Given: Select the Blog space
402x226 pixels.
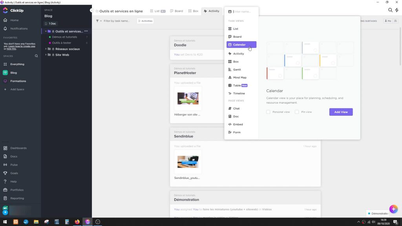Looking at the screenshot, I should pos(14,73).
